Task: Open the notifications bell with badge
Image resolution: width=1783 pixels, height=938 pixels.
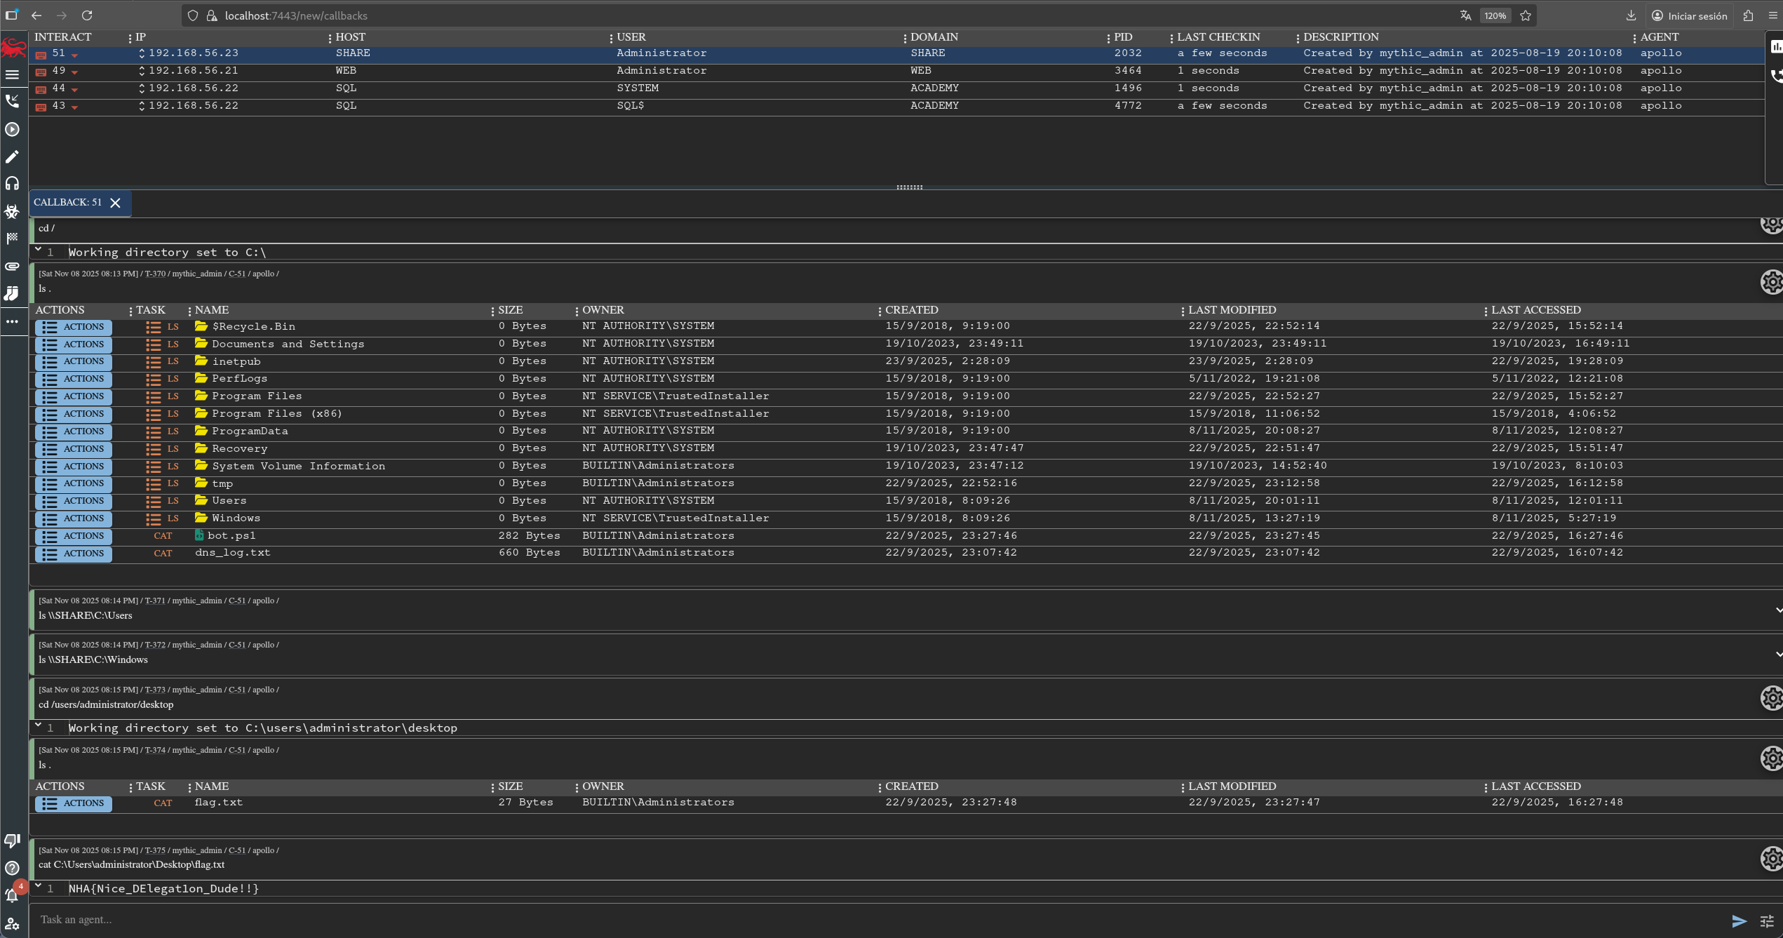Action: (x=12, y=895)
